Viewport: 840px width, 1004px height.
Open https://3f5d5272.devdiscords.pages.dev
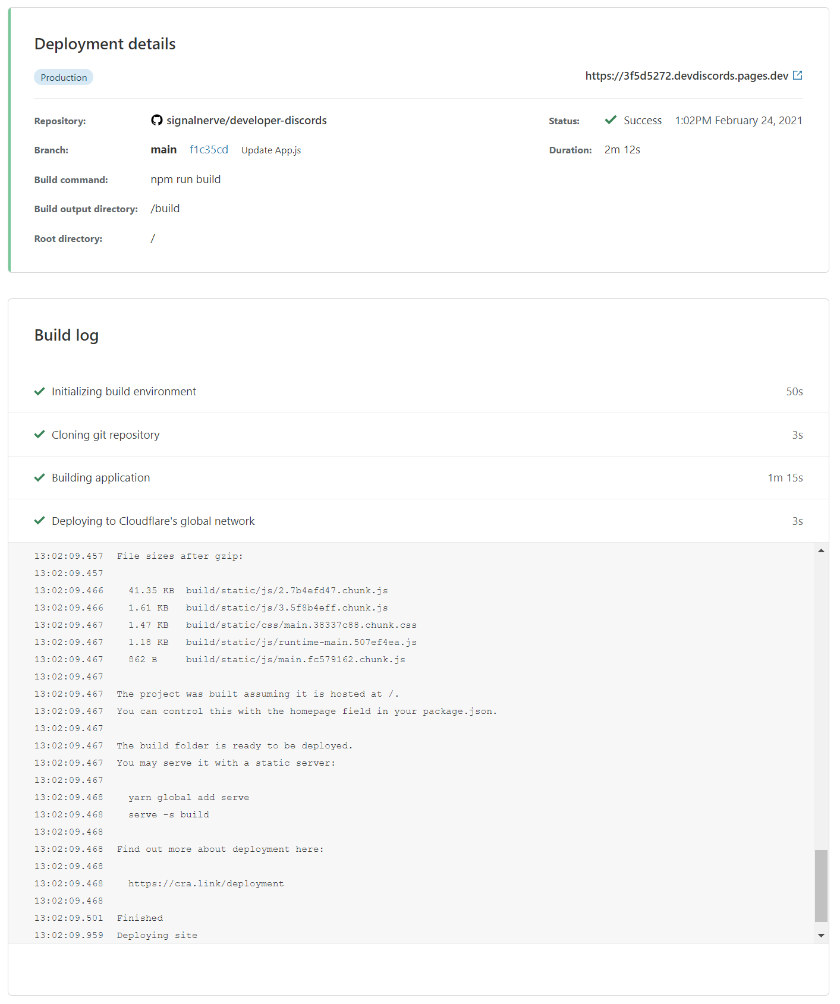point(686,75)
